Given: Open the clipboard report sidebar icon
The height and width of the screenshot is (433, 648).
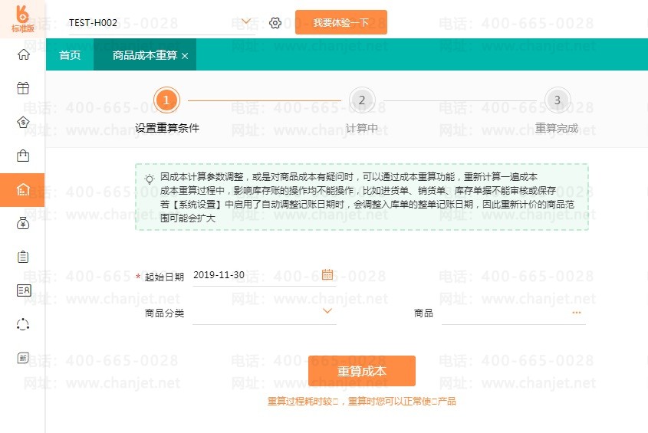Looking at the screenshot, I should [23, 257].
